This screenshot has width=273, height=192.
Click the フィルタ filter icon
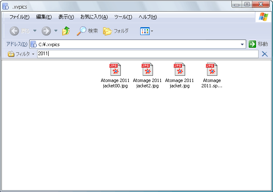11,54
